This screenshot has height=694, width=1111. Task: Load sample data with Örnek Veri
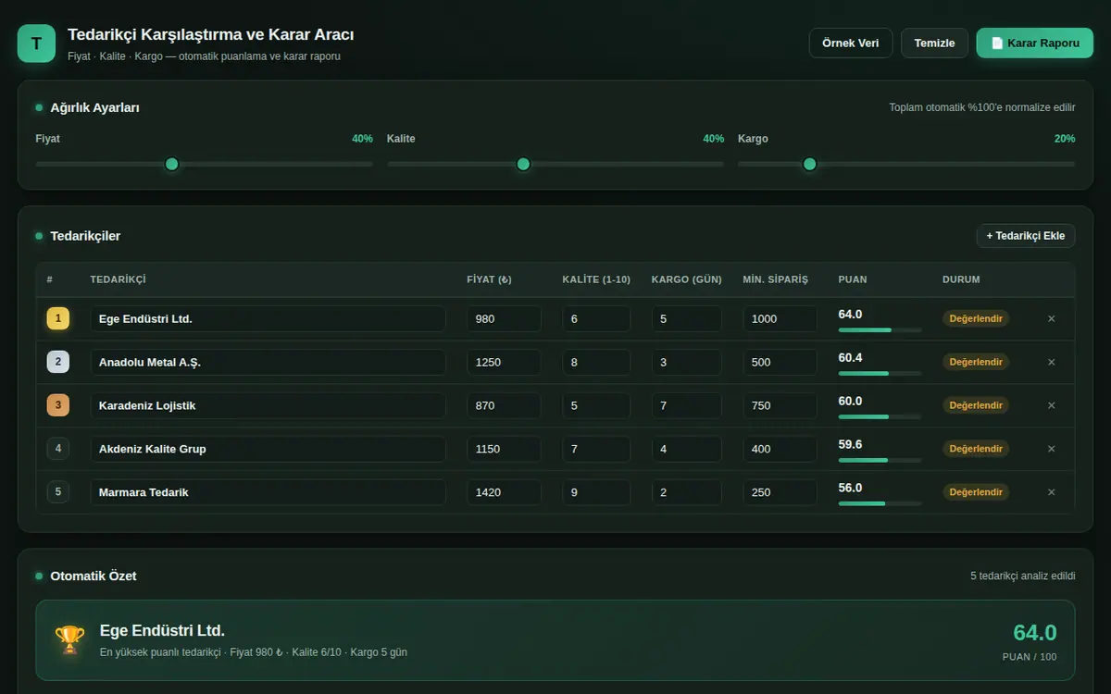coord(851,43)
